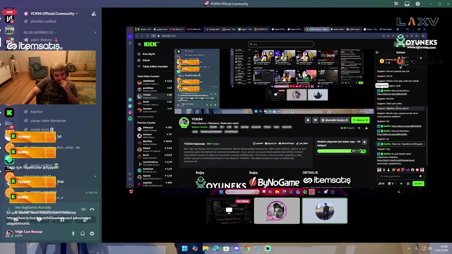Toggle follow heart beside the bell
The image size is (452, 254).
(315, 120)
